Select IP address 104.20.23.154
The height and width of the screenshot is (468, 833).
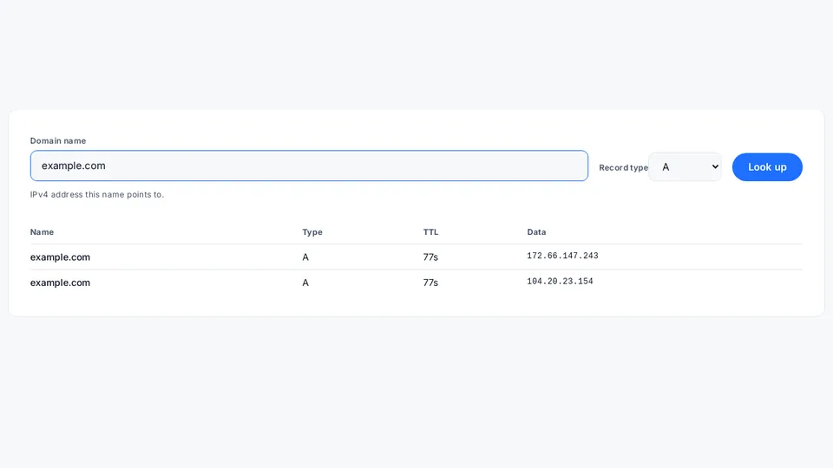[560, 281]
